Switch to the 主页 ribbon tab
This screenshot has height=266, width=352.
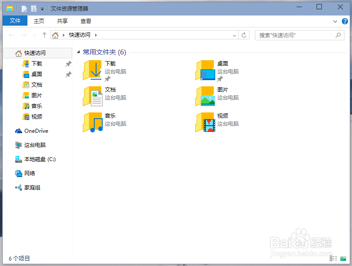[x=39, y=21]
